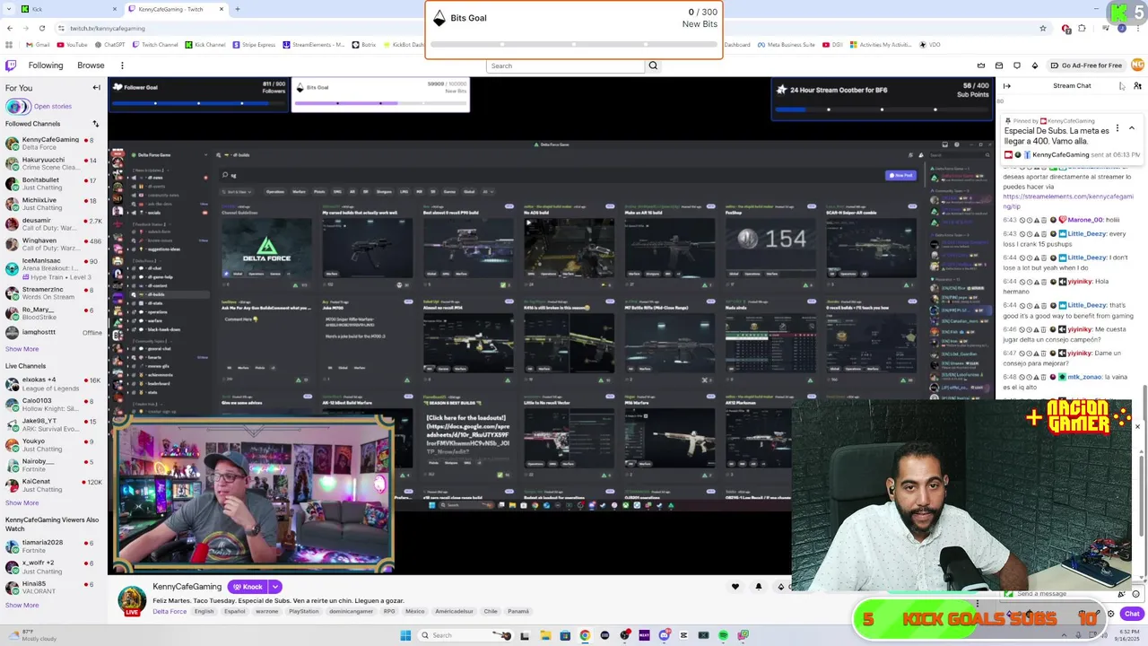Open tiamaria2028 recommended channel
The width and height of the screenshot is (1148, 646).
tap(54, 546)
